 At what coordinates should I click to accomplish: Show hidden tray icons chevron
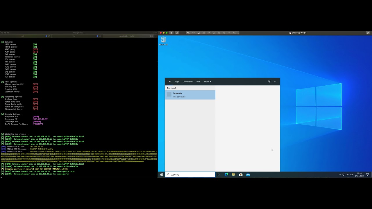click(340, 174)
